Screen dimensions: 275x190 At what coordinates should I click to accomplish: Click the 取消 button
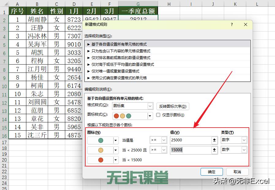coord(237,172)
